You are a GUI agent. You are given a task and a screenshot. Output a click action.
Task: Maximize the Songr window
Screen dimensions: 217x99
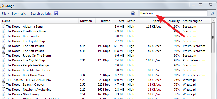click(x=200, y=5)
